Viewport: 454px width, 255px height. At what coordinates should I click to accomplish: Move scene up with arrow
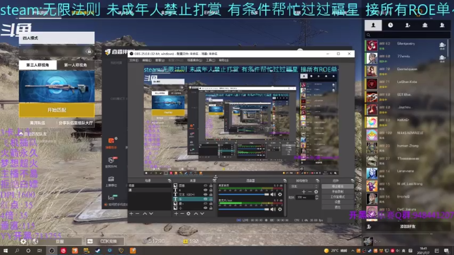point(145,213)
